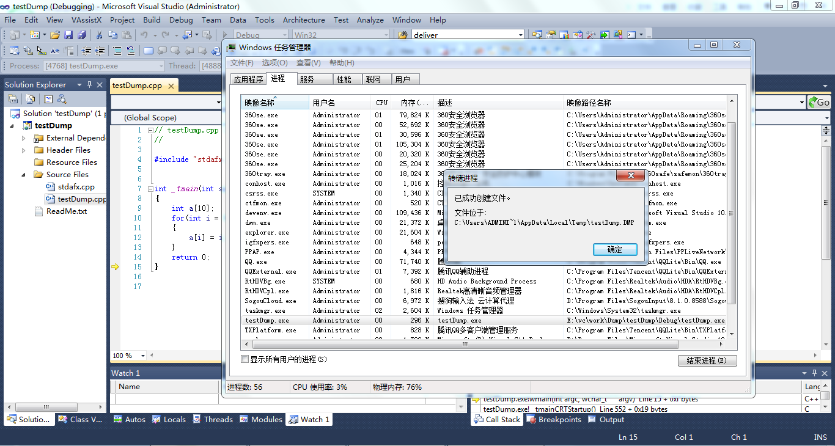Screen dimensions: 835x446
Task: Click the Toggle Bookmark icon
Action: pyautogui.click(x=148, y=51)
